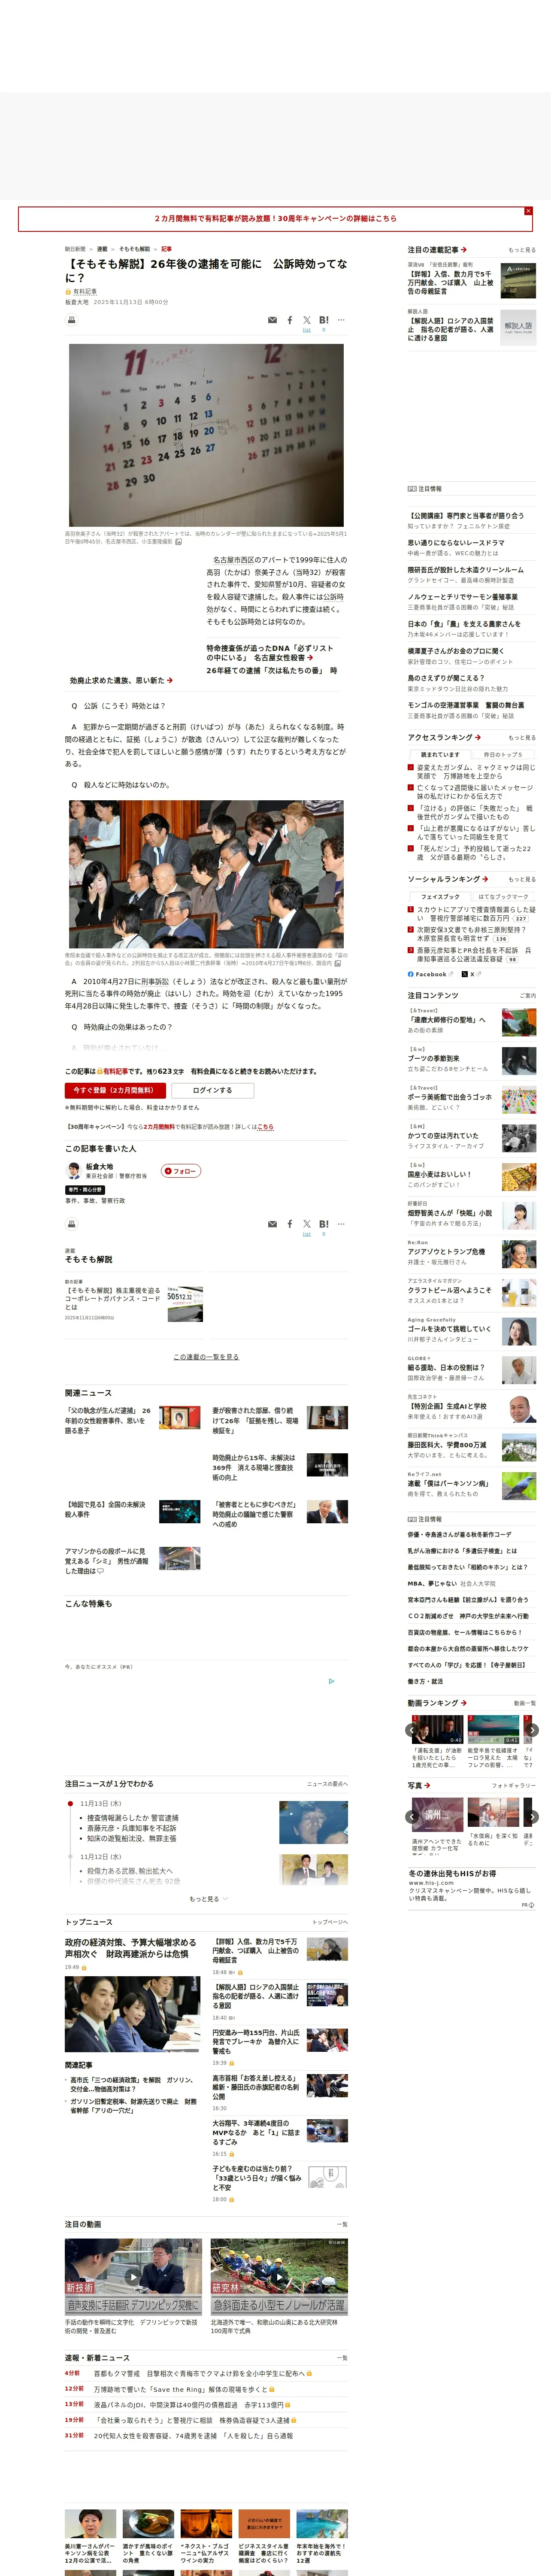Image resolution: width=551 pixels, height=2576 pixels.
Task: Click the X share icon below author section
Action: click(x=307, y=1224)
